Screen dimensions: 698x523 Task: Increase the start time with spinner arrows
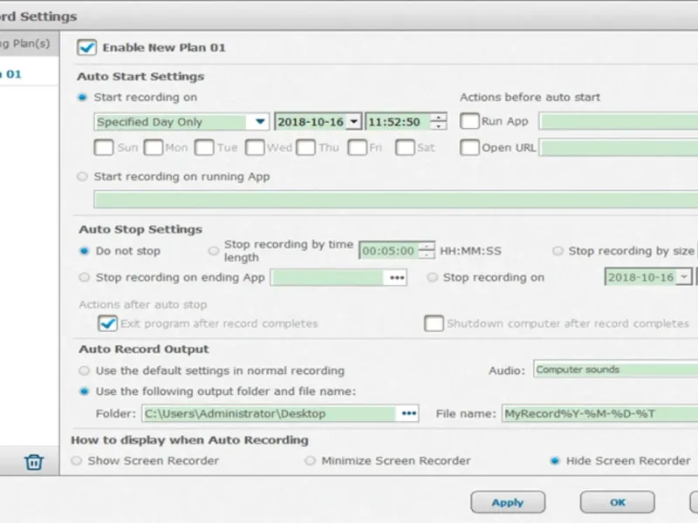pos(439,118)
